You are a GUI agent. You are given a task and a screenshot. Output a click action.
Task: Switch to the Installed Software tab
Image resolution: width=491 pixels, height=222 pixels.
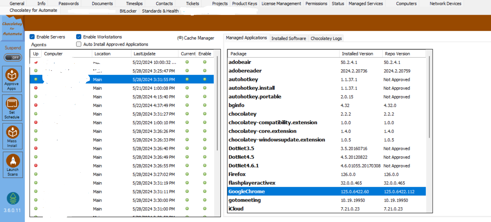pos(288,38)
